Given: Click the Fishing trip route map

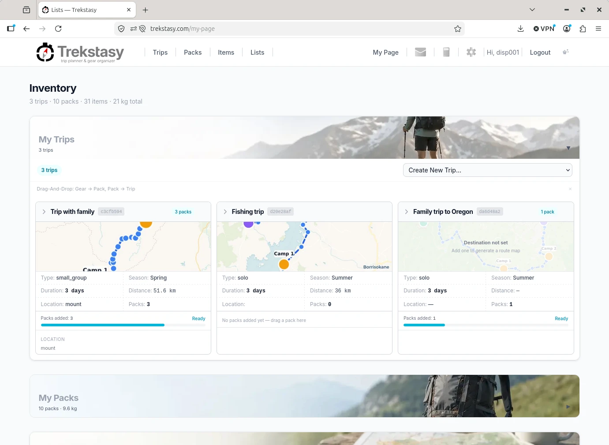Looking at the screenshot, I should [x=304, y=247].
